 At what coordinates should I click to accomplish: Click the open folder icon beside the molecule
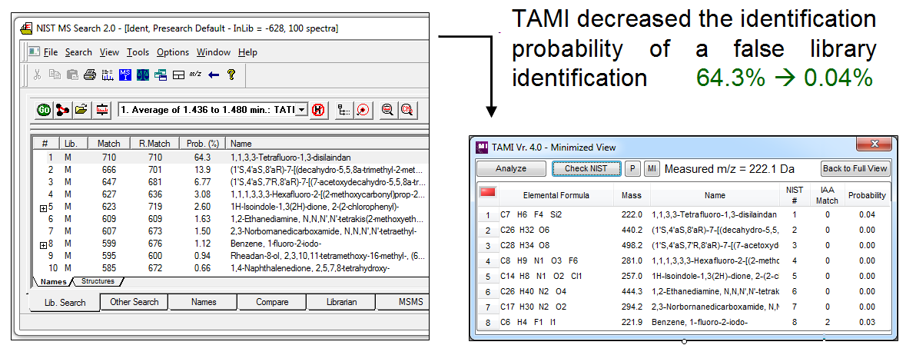[x=81, y=109]
